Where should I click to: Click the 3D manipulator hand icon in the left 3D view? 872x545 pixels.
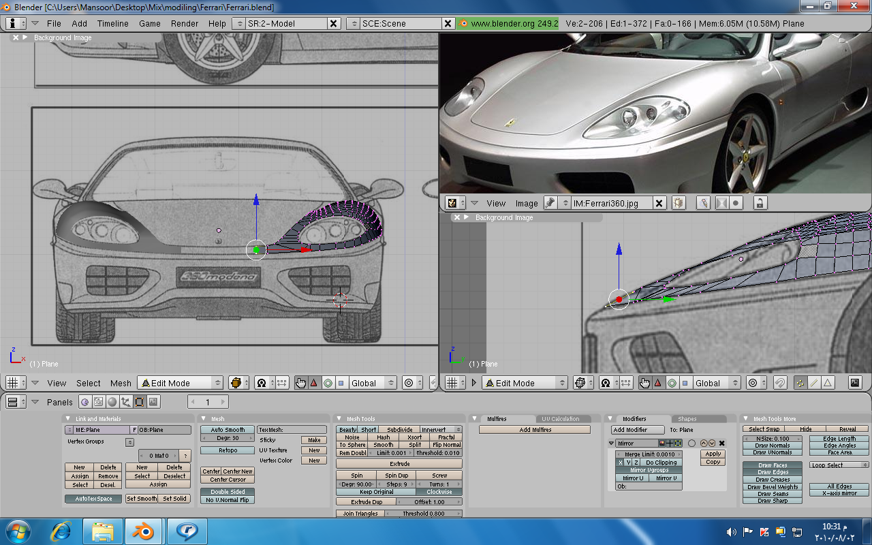tap(300, 383)
